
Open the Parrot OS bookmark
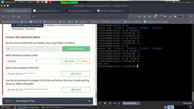36,22
